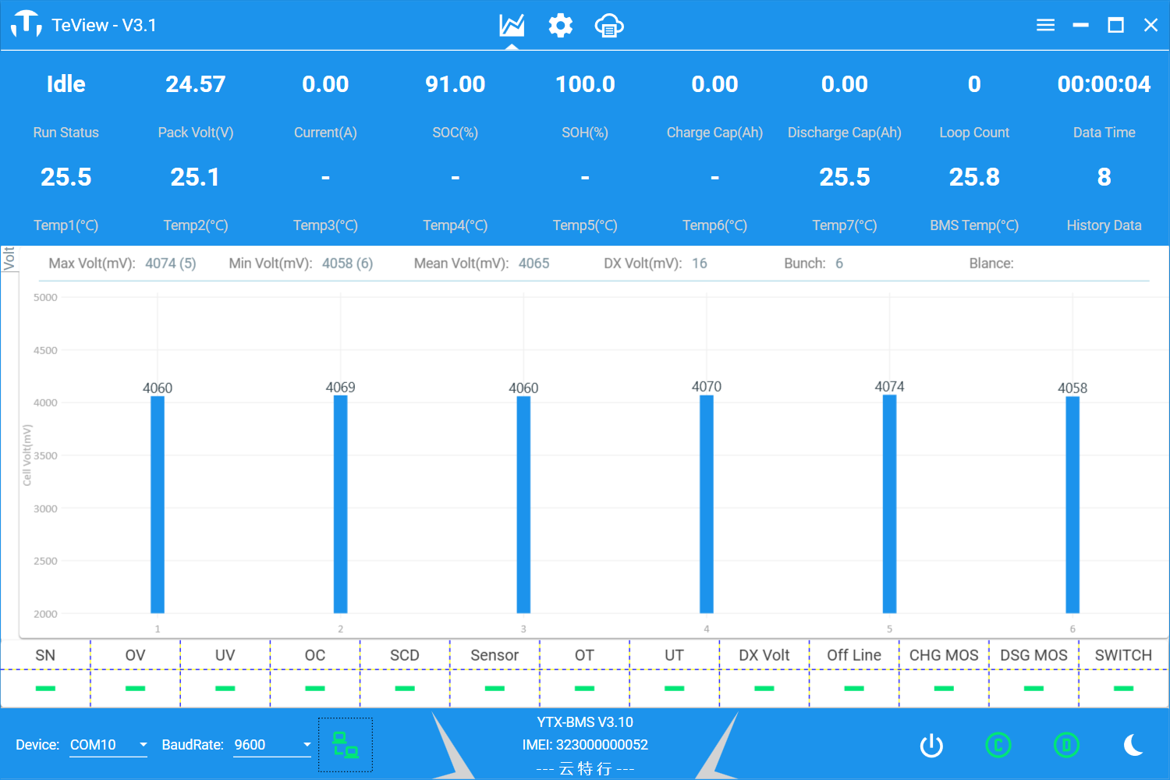The height and width of the screenshot is (780, 1170).
Task: Maximize the TeView window
Action: [x=1115, y=26]
